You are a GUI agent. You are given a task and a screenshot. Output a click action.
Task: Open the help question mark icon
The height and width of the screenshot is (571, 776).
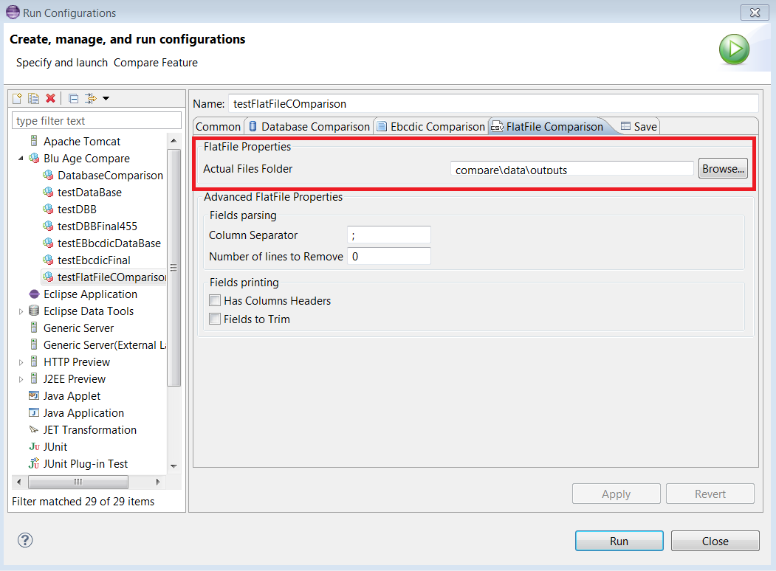25,540
